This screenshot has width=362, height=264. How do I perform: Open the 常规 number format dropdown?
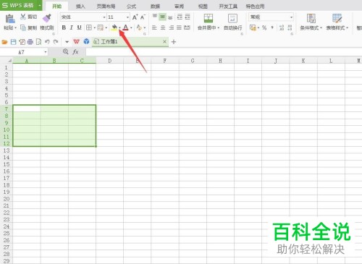pyautogui.click(x=291, y=17)
